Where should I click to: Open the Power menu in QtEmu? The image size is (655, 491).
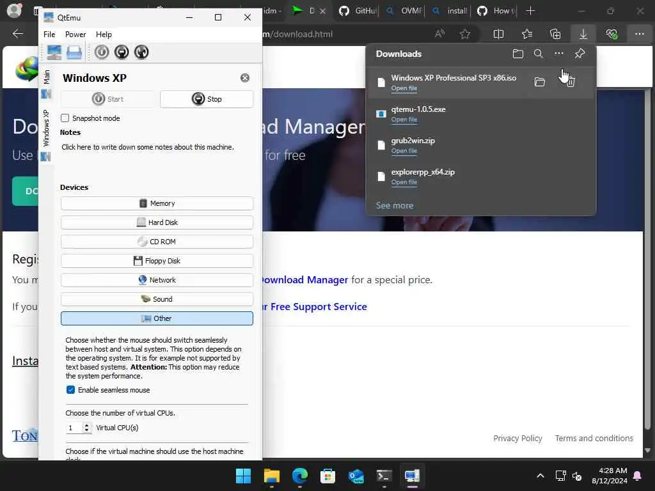[75, 35]
